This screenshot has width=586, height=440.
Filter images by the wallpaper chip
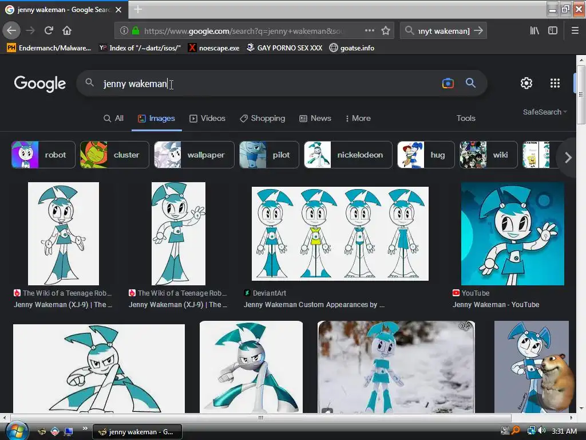pyautogui.click(x=194, y=155)
